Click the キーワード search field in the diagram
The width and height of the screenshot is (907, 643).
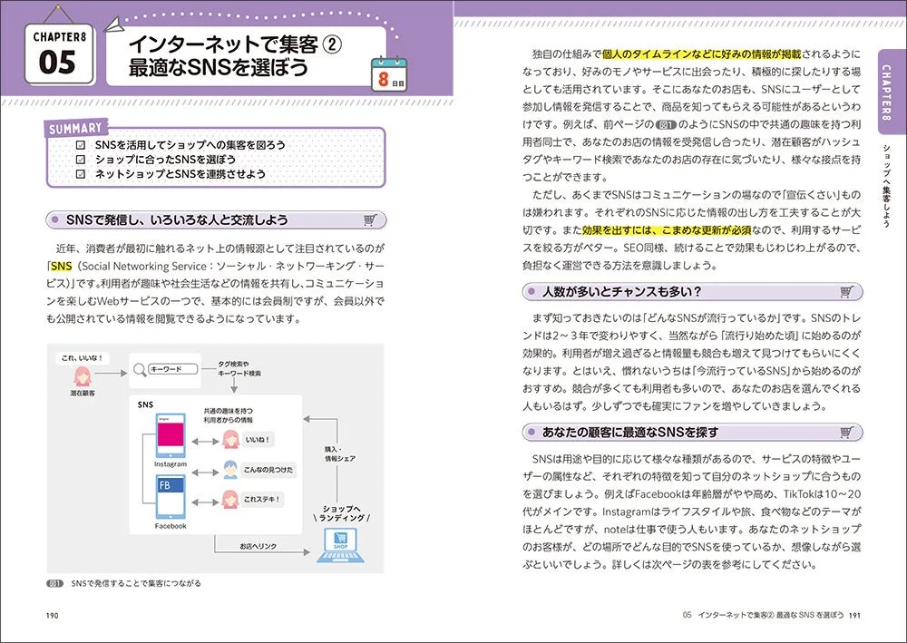pyautogui.click(x=173, y=369)
